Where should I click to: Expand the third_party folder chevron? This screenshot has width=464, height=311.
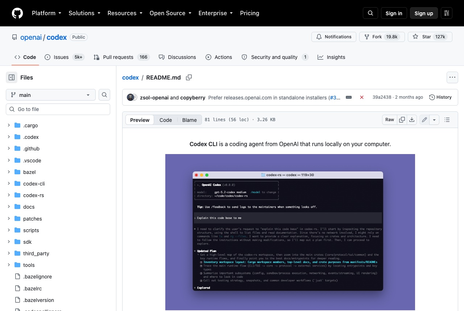pos(9,254)
